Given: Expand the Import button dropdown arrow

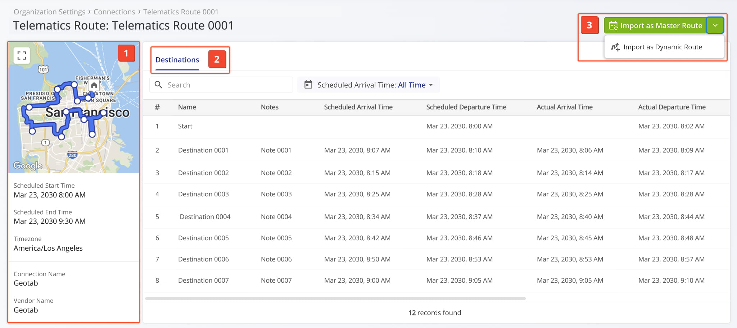Looking at the screenshot, I should (x=715, y=26).
